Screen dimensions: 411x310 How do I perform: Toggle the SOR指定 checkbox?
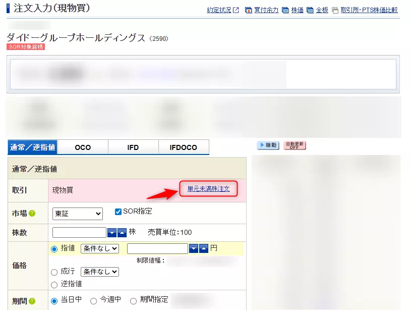point(119,212)
